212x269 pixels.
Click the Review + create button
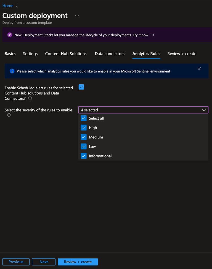pos(78,262)
